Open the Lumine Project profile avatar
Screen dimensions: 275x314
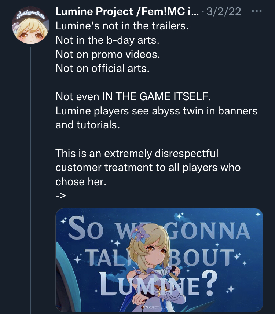(x=30, y=25)
